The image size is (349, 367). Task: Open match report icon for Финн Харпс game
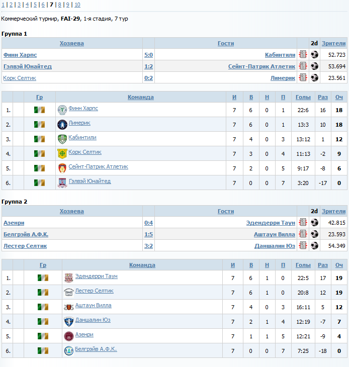click(x=303, y=54)
